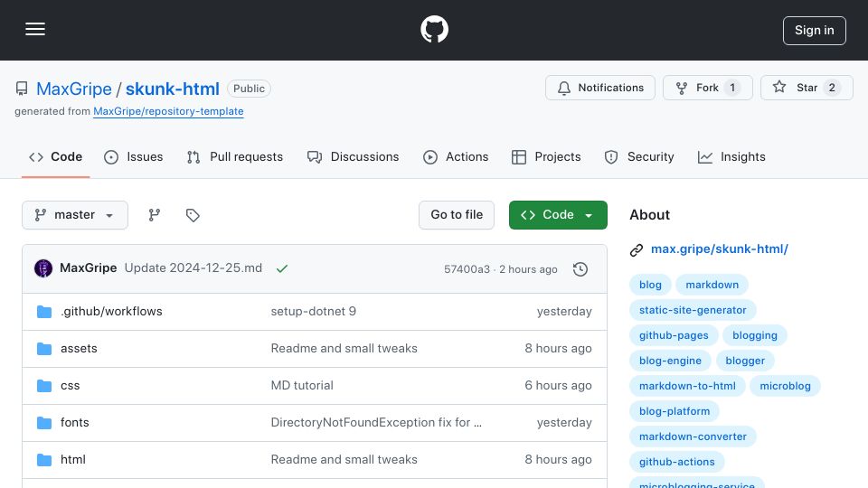Screen dimensions: 868x488
Task: Expand the master branch dropdown
Action: 75,215
